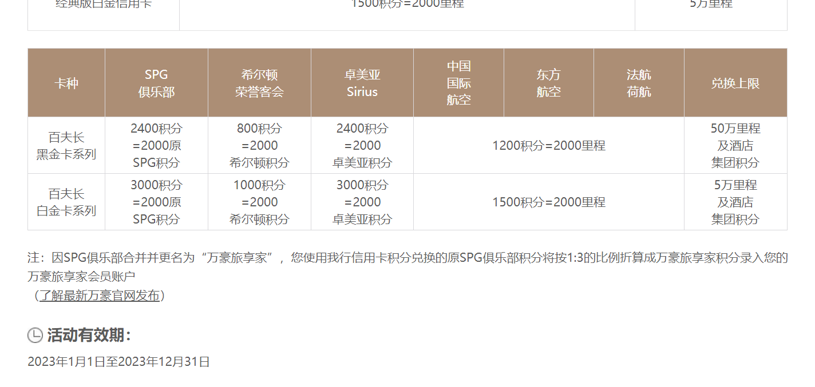The height and width of the screenshot is (387, 815).
Task: Click the 百夫长黑金卡系列 row label
Action: 66,145
